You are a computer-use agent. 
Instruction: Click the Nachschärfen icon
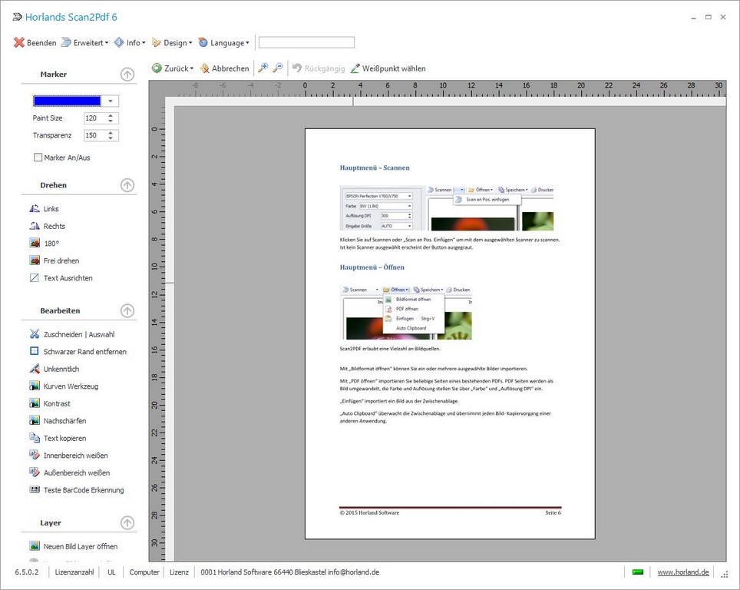[x=35, y=420]
